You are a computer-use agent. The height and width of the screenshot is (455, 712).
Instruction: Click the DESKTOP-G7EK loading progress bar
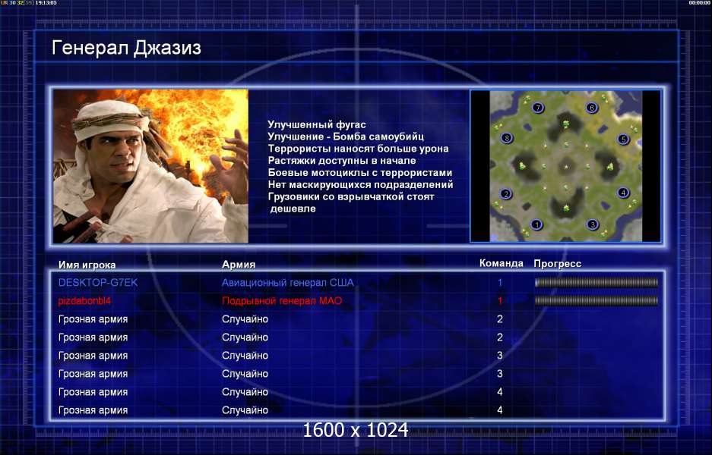596,283
